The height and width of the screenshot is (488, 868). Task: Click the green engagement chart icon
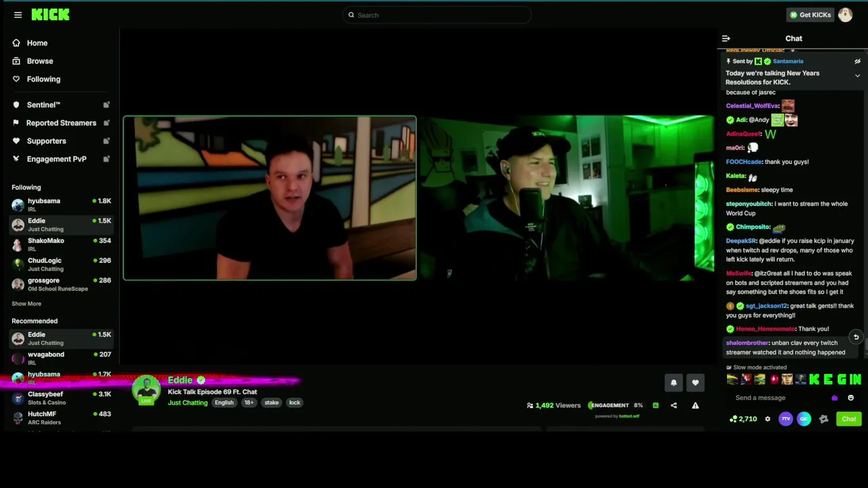(656, 405)
